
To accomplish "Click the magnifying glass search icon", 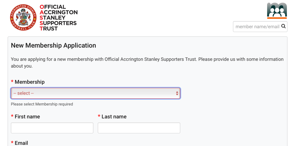I will pos(284,27).
